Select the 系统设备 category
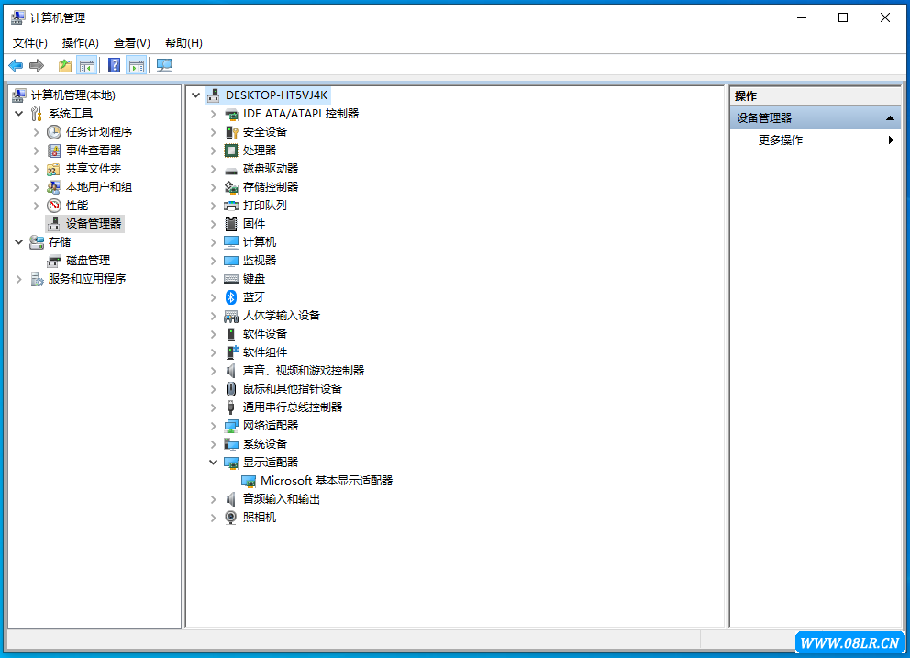The height and width of the screenshot is (658, 910). [264, 444]
